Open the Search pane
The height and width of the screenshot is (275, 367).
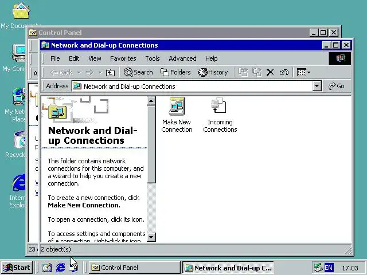(x=138, y=73)
